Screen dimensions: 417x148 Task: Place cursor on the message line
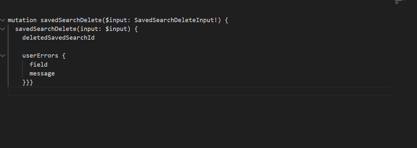(42, 74)
